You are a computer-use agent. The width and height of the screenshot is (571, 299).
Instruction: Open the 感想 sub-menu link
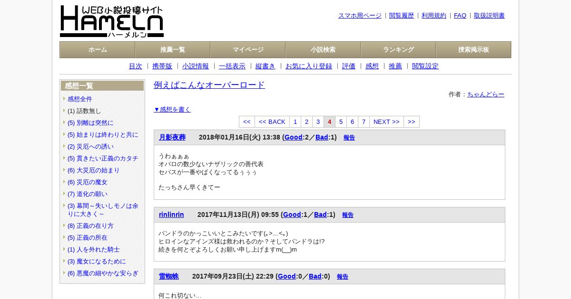(372, 66)
